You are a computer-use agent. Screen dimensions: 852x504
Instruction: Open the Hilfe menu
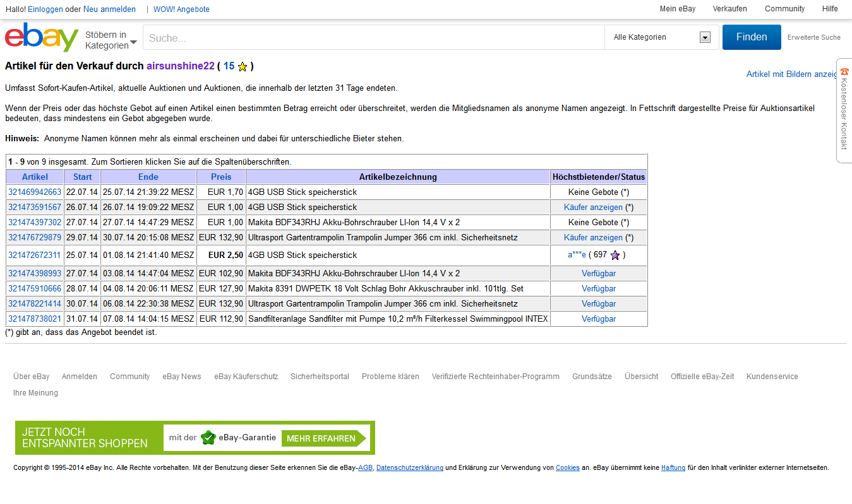click(x=830, y=9)
